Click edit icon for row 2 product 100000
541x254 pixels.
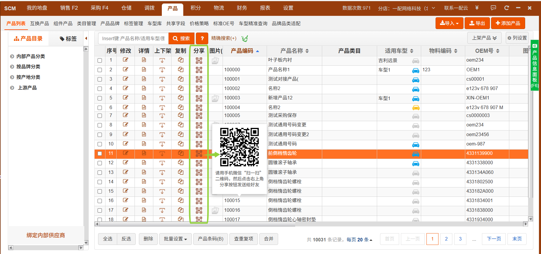(x=125, y=70)
